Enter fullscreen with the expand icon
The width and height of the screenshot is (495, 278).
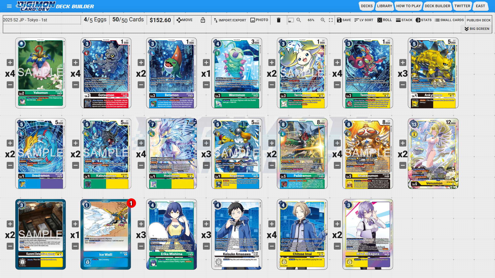point(331,20)
